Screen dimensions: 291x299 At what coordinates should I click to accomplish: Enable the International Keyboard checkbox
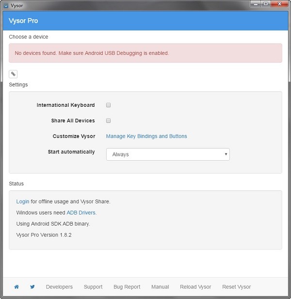pyautogui.click(x=109, y=105)
